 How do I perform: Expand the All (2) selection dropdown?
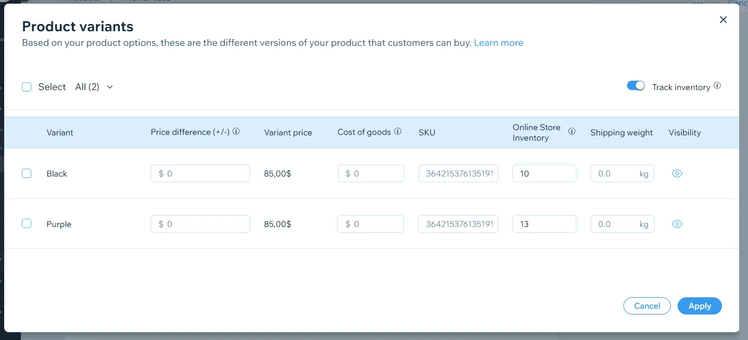(94, 87)
